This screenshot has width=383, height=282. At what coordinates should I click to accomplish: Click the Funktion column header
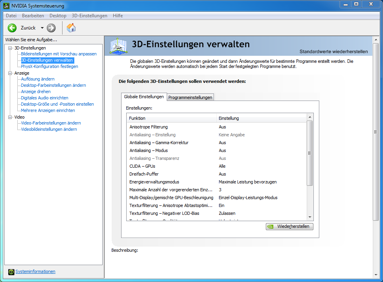171,118
